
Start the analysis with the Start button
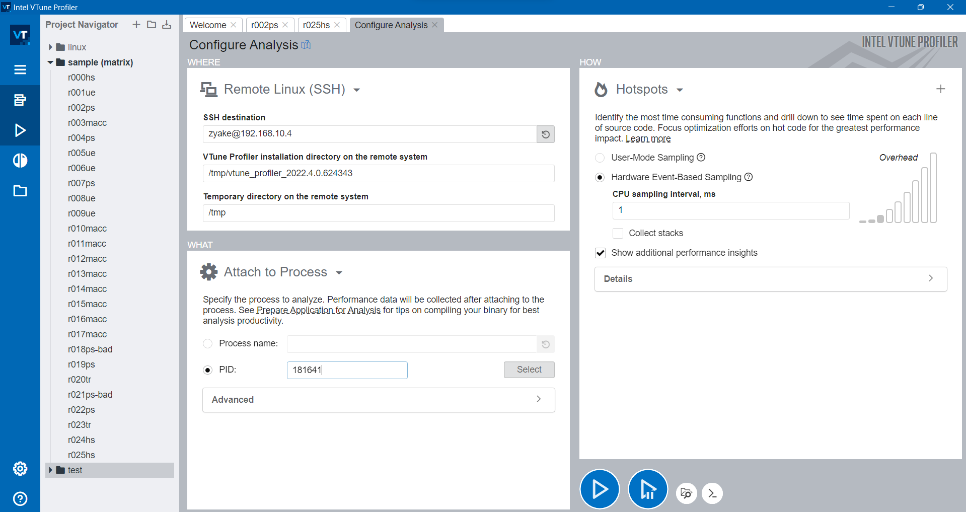pyautogui.click(x=600, y=489)
